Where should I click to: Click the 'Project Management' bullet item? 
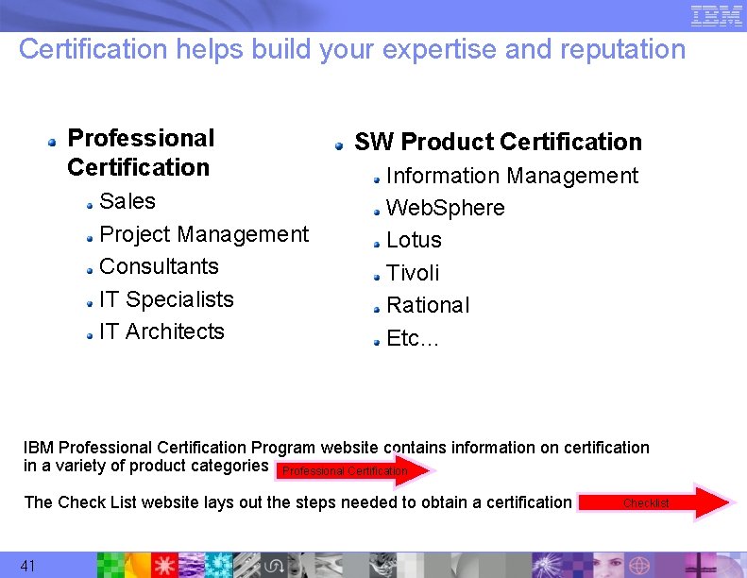tap(204, 234)
